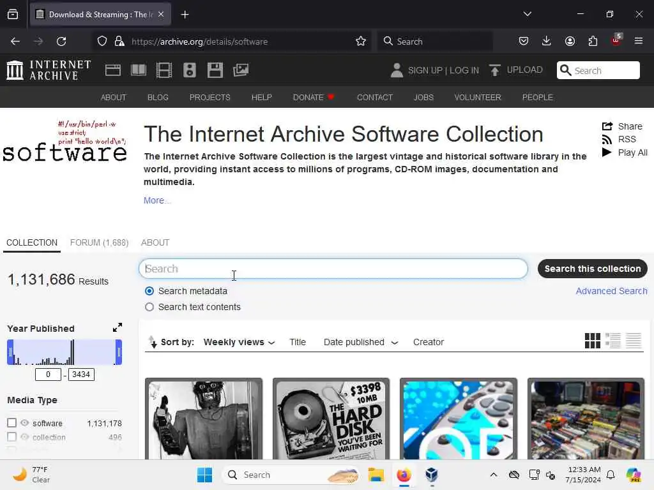Screen dimensions: 654x490
Task: Open BLOG in top navigation
Action: 158,97
